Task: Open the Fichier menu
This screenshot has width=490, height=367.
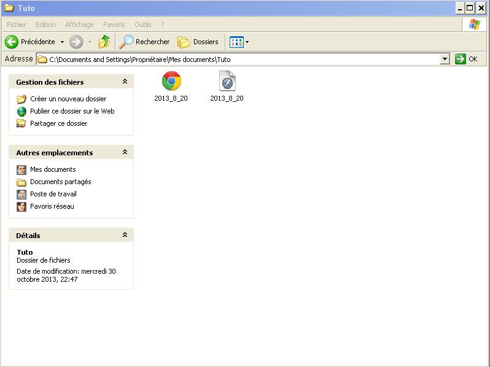Action: coord(17,25)
